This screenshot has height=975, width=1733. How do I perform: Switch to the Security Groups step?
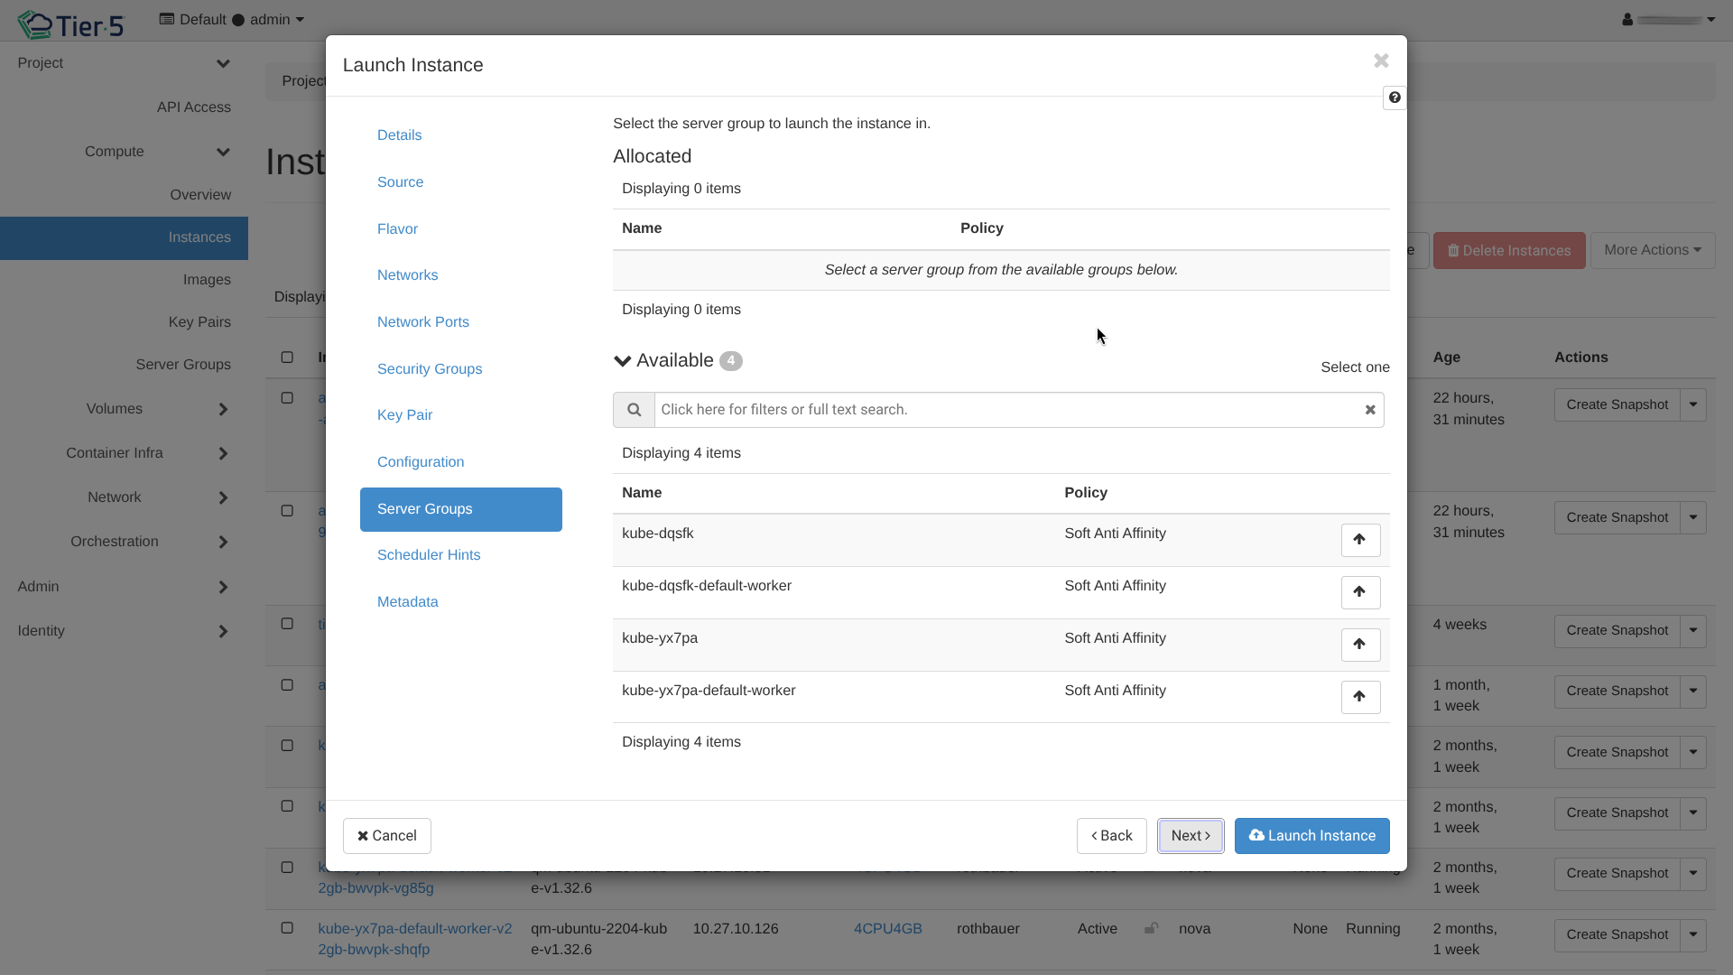point(429,368)
